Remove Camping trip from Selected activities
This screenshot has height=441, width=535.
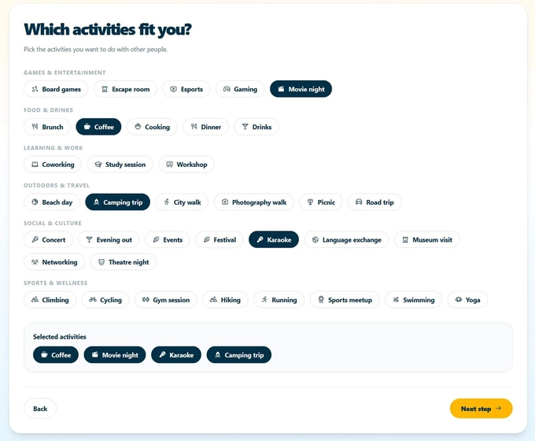point(238,355)
